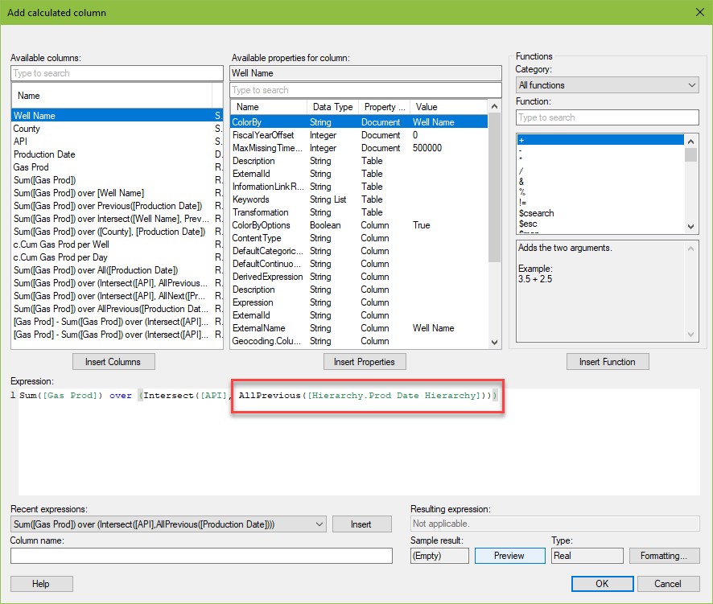
Task: Select the + function in the list
Action: click(x=600, y=140)
